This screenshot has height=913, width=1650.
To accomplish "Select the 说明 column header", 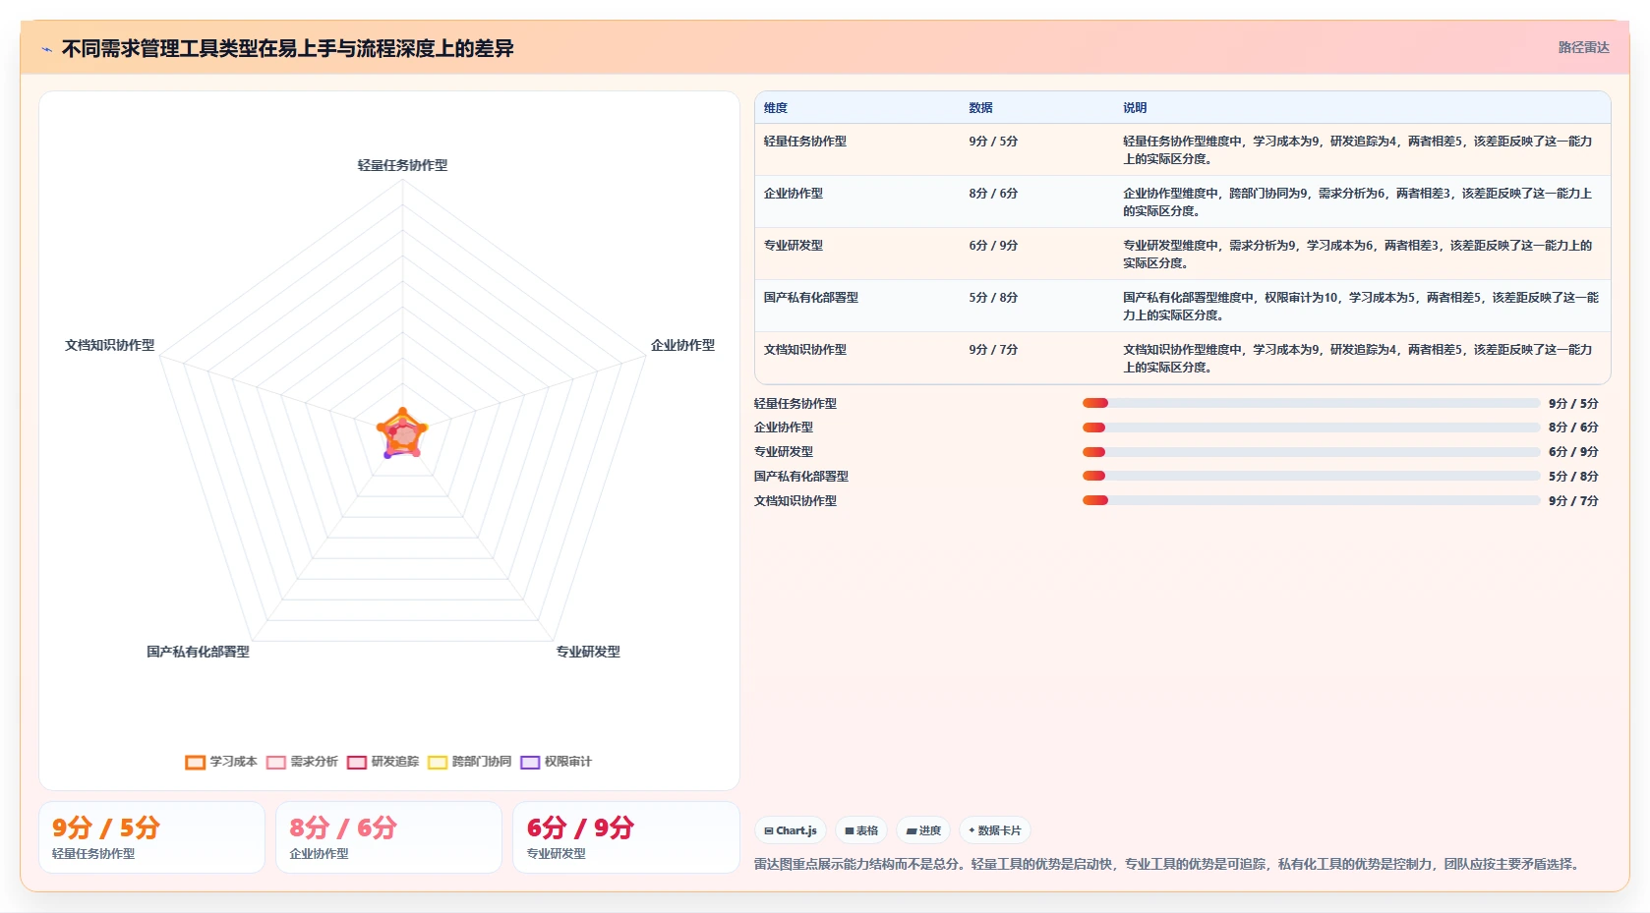I will tap(1135, 108).
